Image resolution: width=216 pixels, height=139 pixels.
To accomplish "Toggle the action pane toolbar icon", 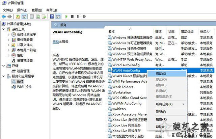I will coord(58,17).
